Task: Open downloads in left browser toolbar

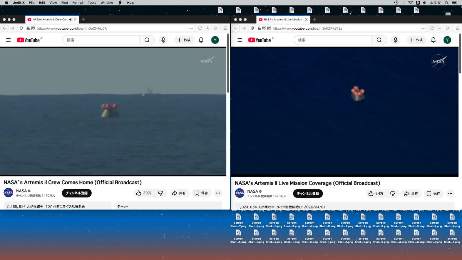Action: click(x=208, y=28)
